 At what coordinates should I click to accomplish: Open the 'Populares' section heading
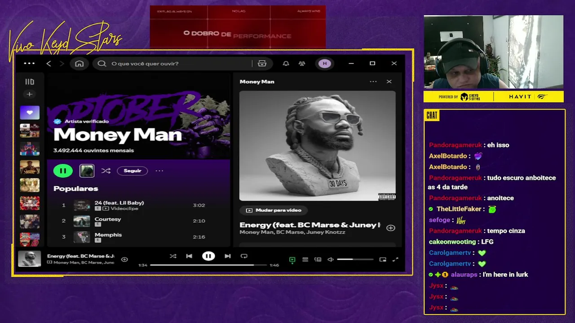(75, 188)
